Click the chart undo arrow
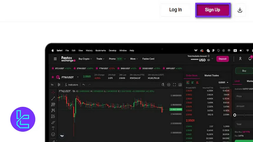The width and height of the screenshot is (253, 142). click(x=84, y=85)
